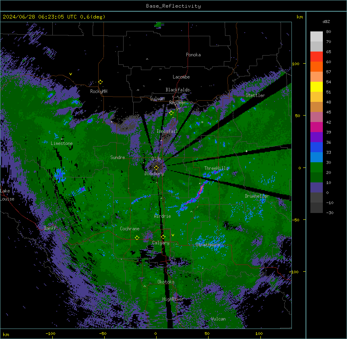Screen dimensions: 347x339
Task: Click the Ponoka city label
Action: (x=193, y=55)
